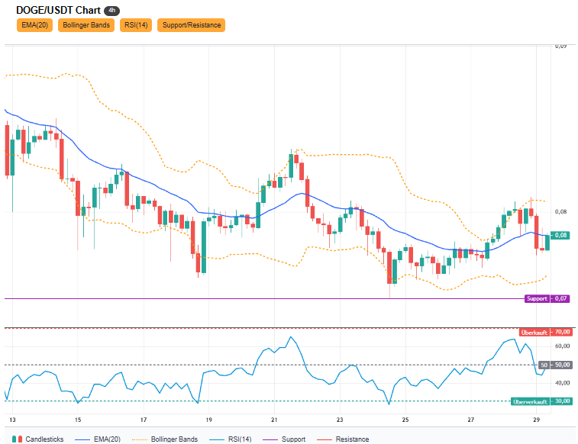
Task: Toggle EMA(20) series in the legend
Action: (x=97, y=439)
